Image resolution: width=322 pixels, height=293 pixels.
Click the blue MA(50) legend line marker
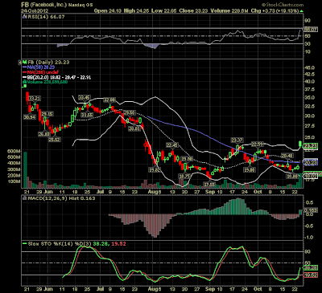[25, 67]
